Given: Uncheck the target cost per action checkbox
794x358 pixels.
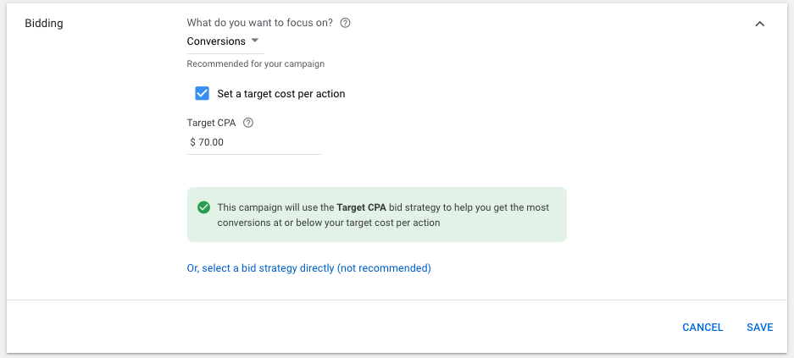Looking at the screenshot, I should (x=202, y=94).
